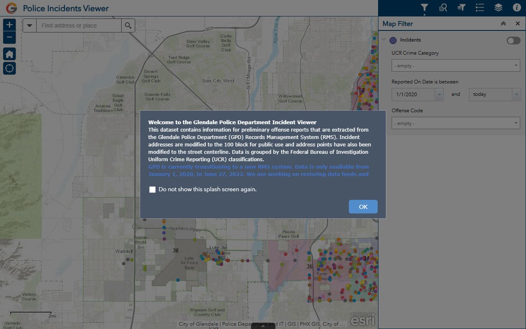Open search source dropdown arrow
The image size is (526, 329).
click(30, 25)
